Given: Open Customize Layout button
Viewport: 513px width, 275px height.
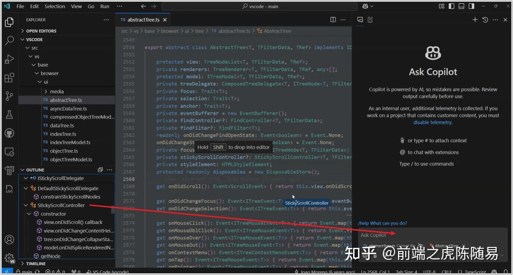Looking at the screenshot, I should 441,6.
